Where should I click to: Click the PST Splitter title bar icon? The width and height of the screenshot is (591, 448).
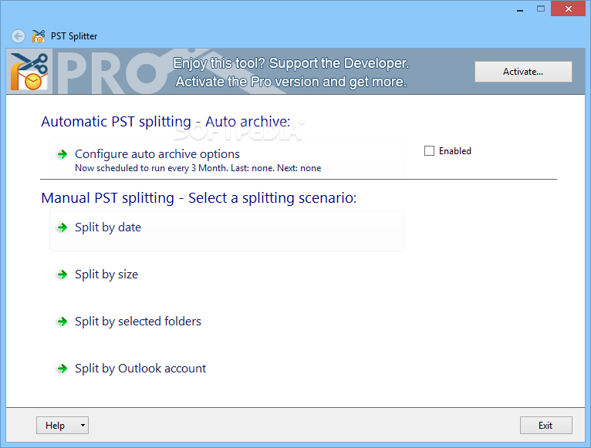click(38, 35)
